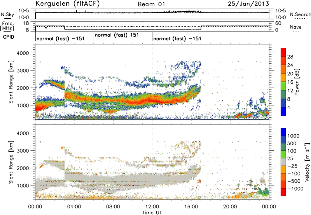
Task: Click the gray -25 to 25 velocity colorbar segment
Action: [283, 162]
